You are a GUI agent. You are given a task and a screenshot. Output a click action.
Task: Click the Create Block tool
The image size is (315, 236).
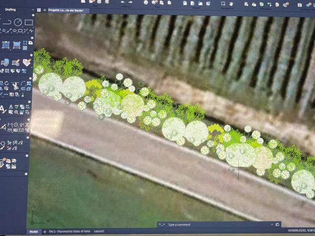click(x=16, y=62)
